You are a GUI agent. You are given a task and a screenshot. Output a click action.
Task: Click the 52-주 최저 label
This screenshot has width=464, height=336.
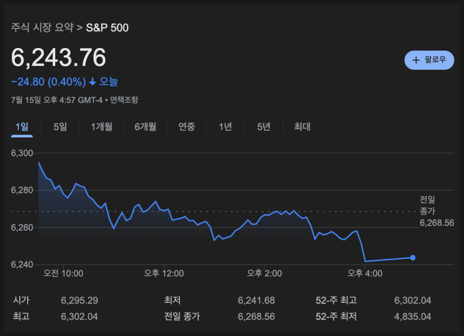(336, 316)
